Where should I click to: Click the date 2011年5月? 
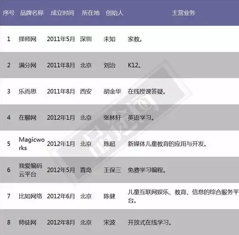61,39
